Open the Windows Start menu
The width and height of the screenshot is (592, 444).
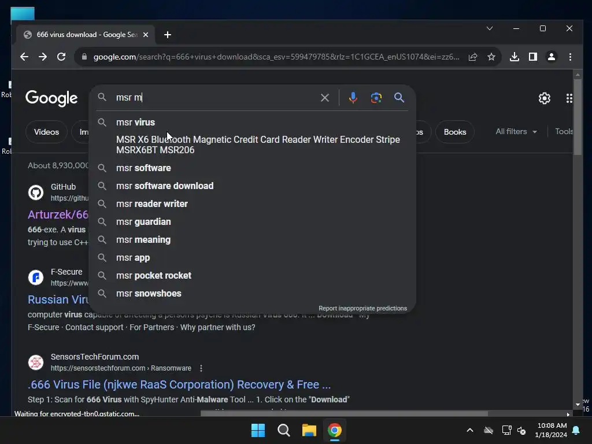(258, 430)
